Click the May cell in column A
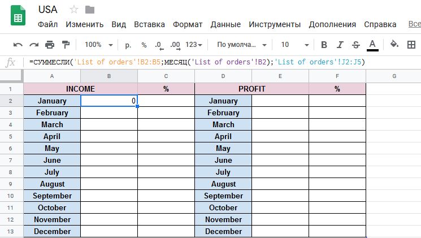This screenshot has height=238, width=421. pos(52,148)
